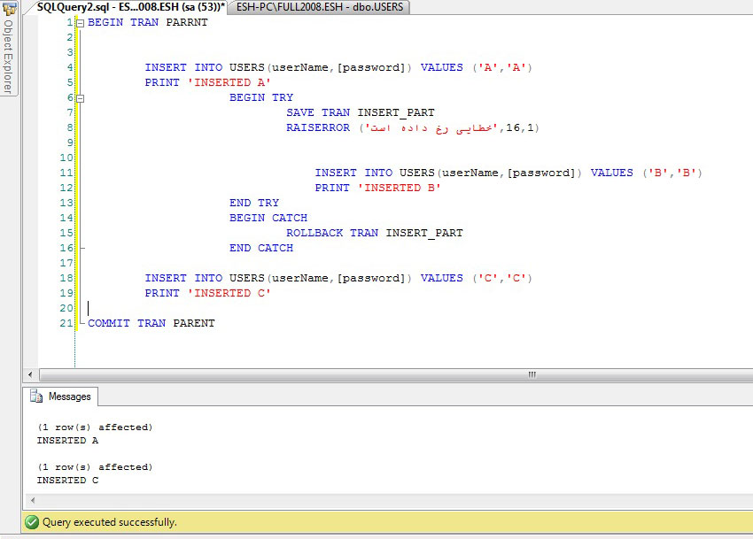753x539 pixels.
Task: Click the editor's horizontal scrollbar thumb
Action: 532,374
